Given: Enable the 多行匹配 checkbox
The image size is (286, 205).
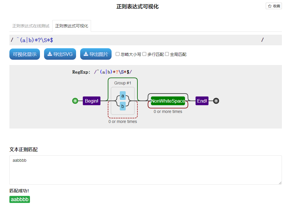Looking at the screenshot, I should click(144, 54).
